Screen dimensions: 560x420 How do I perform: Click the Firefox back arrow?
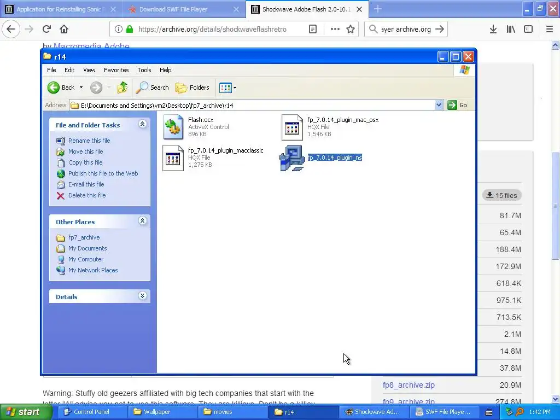click(11, 29)
